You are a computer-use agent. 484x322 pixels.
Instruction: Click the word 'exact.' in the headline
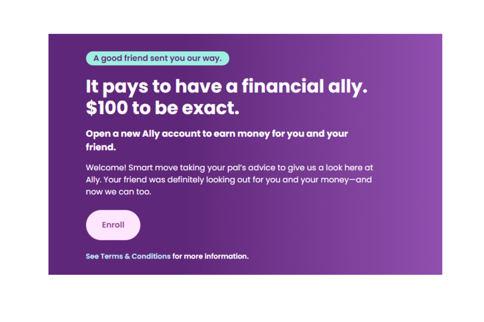[211, 108]
